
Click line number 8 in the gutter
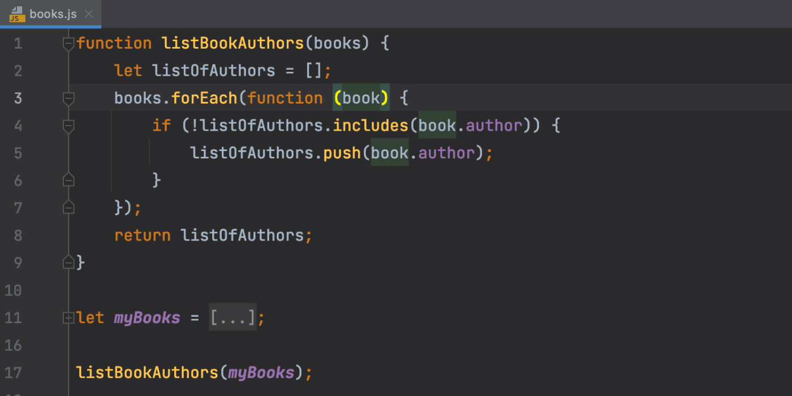[18, 235]
